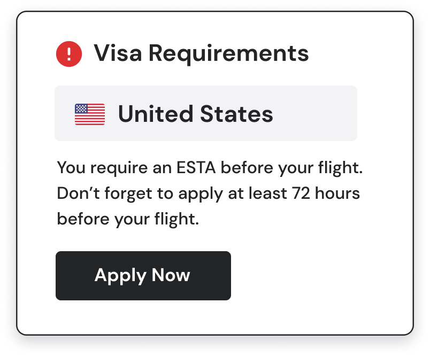Click the ESTA word in the description
430x357 pixels.
196,168
